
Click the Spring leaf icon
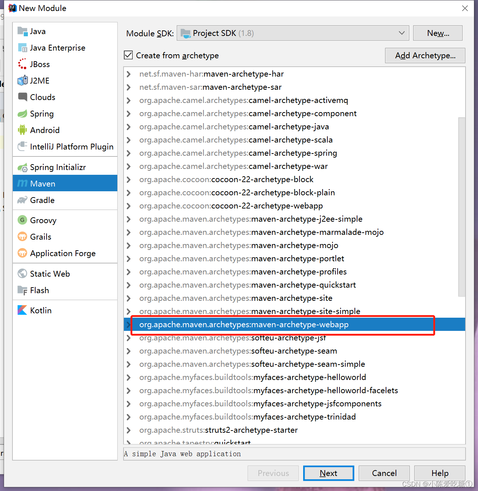click(22, 114)
